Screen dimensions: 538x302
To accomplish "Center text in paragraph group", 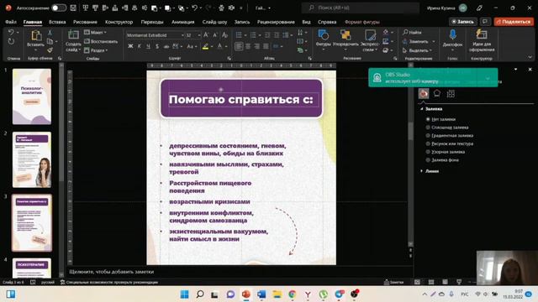I will [248, 46].
